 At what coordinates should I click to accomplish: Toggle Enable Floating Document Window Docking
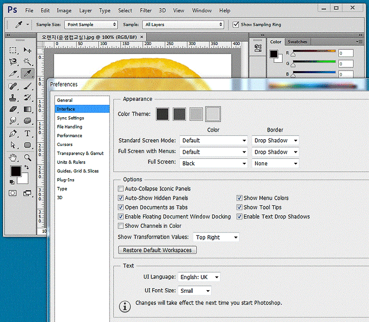pos(120,217)
